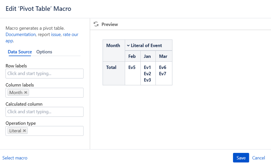Click inside the Column labels field
The image size is (271, 164).
pos(55,93)
